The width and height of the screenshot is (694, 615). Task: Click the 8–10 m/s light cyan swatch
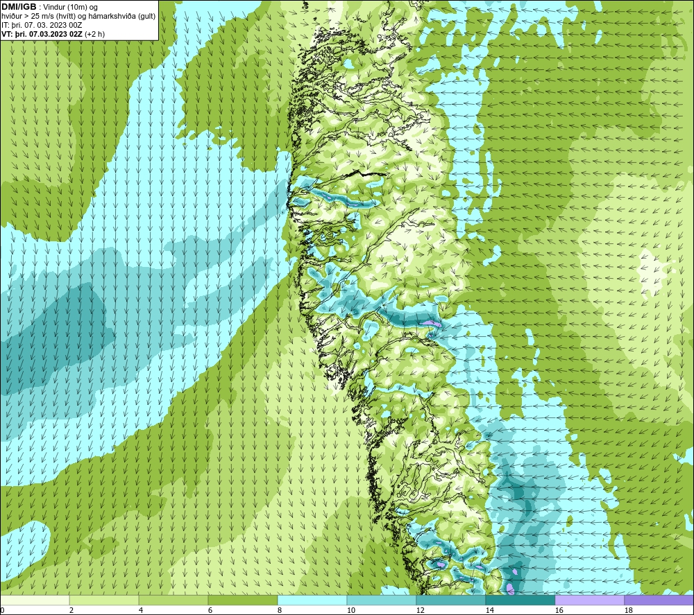(312, 600)
